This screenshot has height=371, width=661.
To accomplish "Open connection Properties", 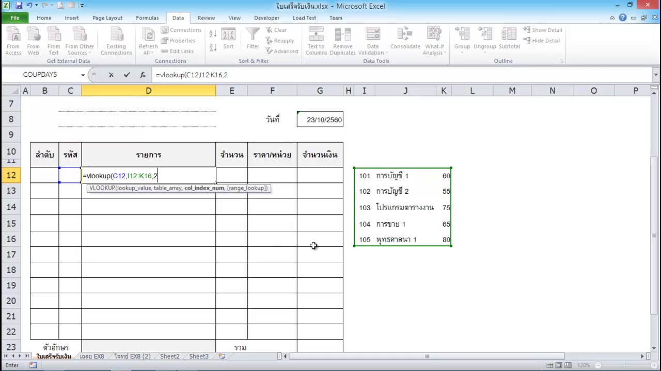I will 178,41.
